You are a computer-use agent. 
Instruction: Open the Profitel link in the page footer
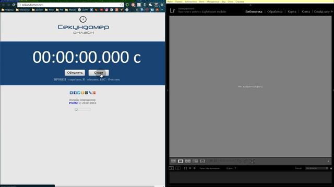pyautogui.click(x=74, y=103)
